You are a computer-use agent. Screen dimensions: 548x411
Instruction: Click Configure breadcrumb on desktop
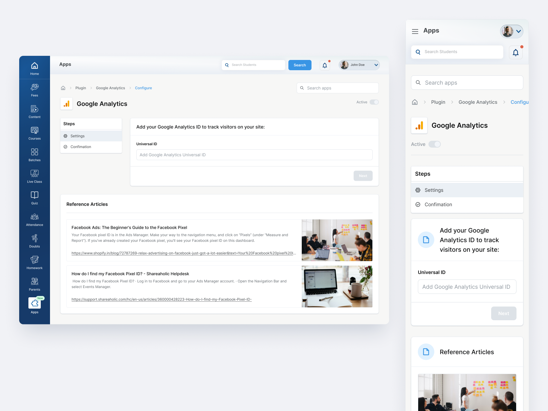pyautogui.click(x=144, y=88)
